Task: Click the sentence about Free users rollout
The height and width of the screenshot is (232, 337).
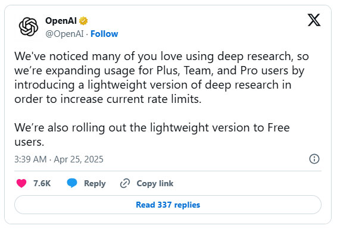Action: 152,134
